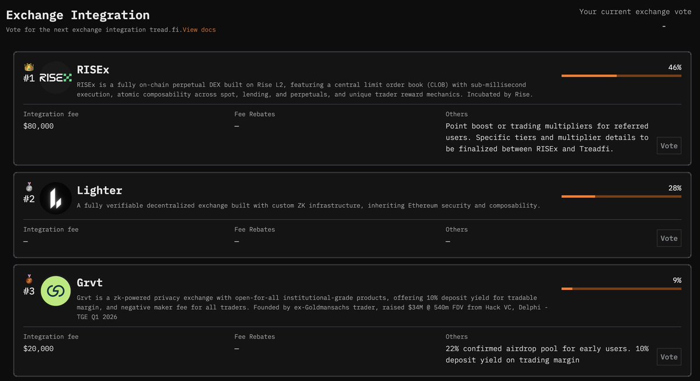Click the $80,000 integration fee value
The width and height of the screenshot is (700, 381).
coord(39,126)
